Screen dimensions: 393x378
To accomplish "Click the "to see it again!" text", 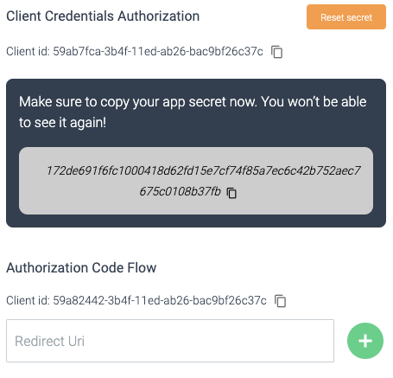I will (62, 123).
